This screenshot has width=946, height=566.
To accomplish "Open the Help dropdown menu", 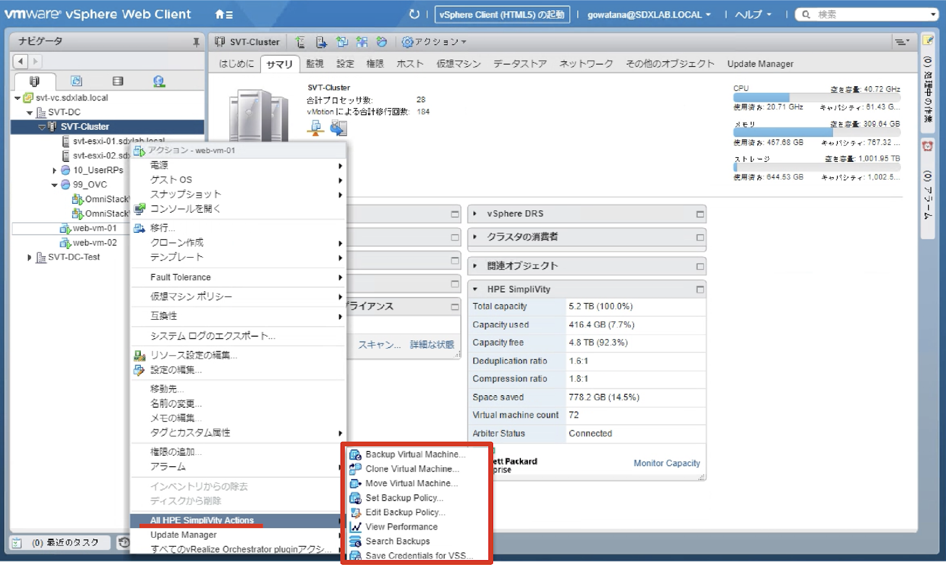I will tap(753, 15).
